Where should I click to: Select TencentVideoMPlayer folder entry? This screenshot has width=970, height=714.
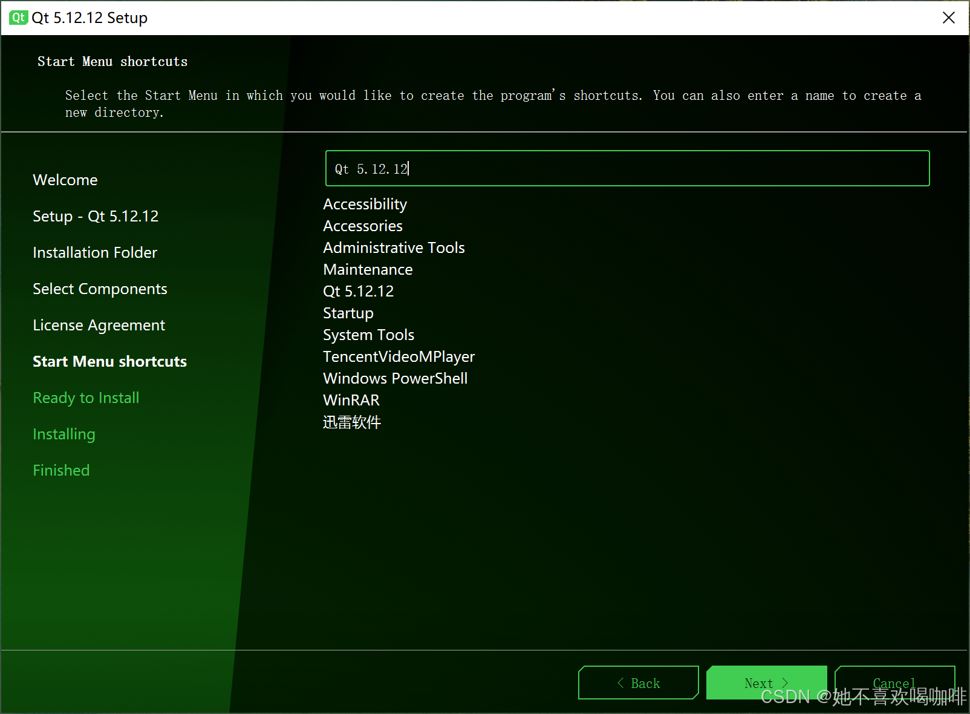point(399,356)
